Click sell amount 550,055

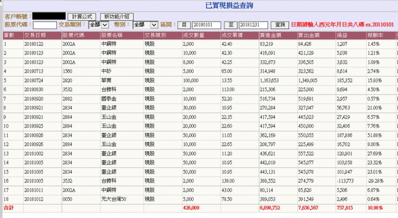click(x=306, y=135)
